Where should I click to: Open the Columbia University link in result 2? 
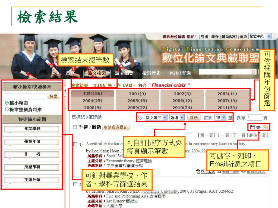(161, 191)
